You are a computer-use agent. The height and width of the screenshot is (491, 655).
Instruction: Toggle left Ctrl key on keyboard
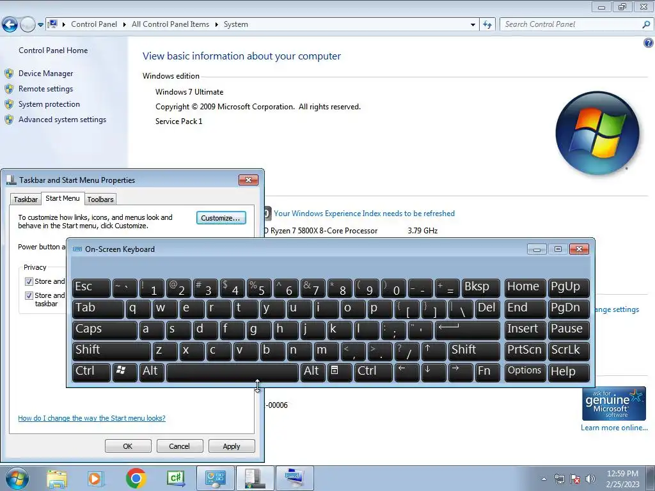[x=91, y=372]
